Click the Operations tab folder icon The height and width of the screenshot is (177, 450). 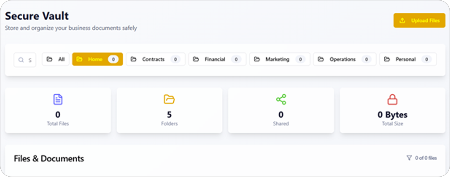coord(320,59)
